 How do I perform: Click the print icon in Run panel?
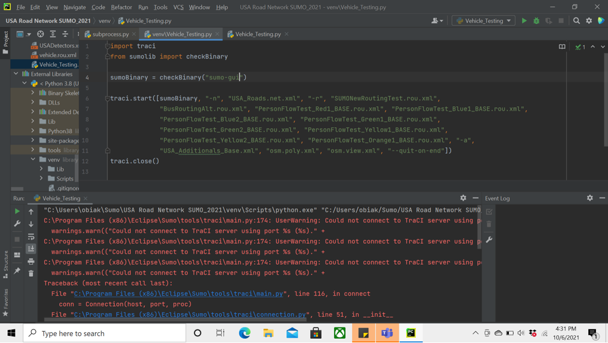(x=31, y=261)
